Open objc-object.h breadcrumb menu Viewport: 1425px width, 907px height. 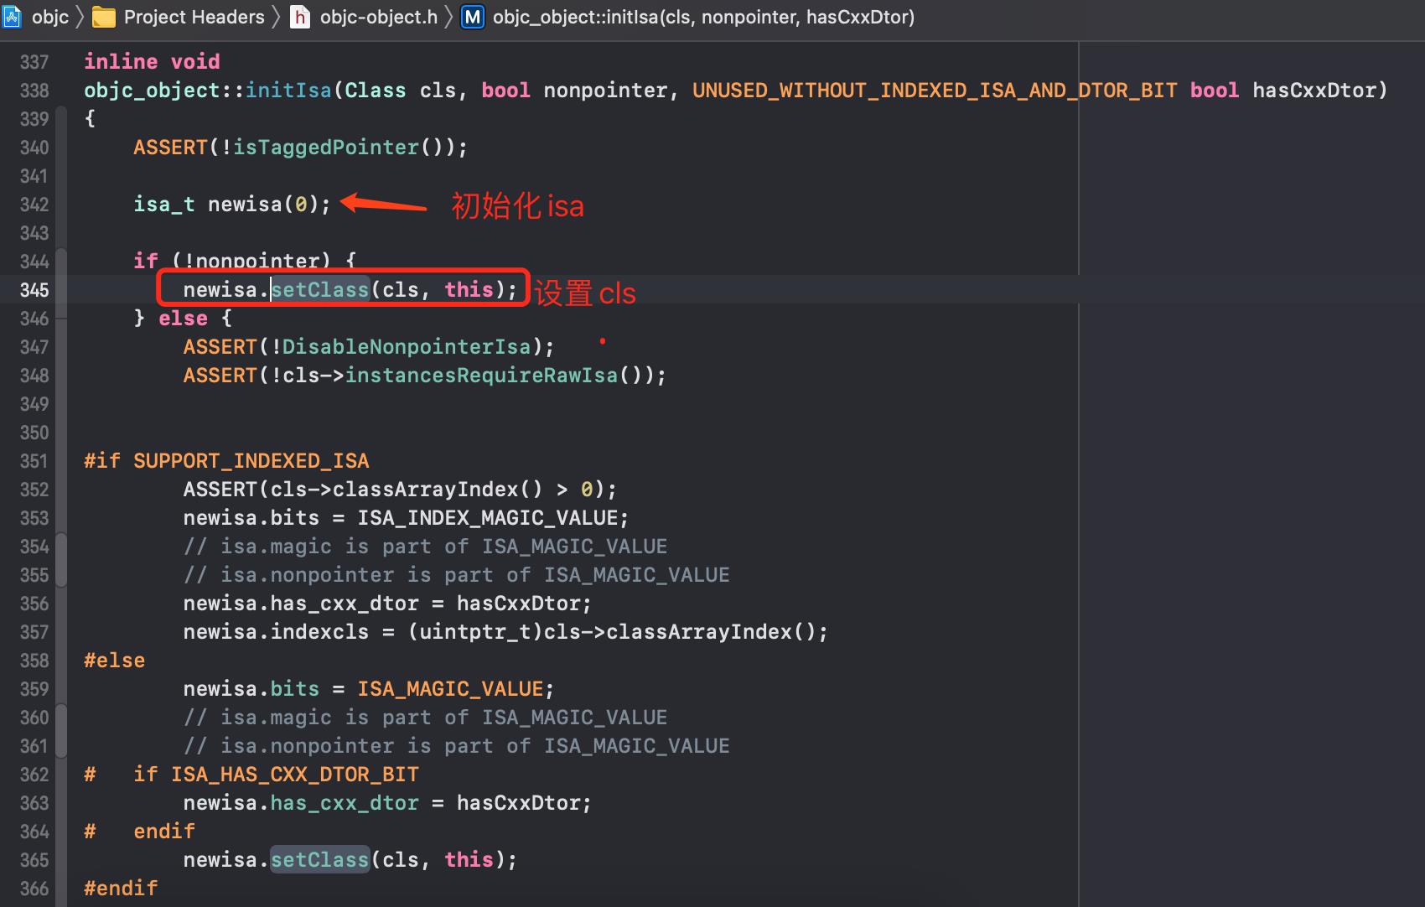point(378,17)
